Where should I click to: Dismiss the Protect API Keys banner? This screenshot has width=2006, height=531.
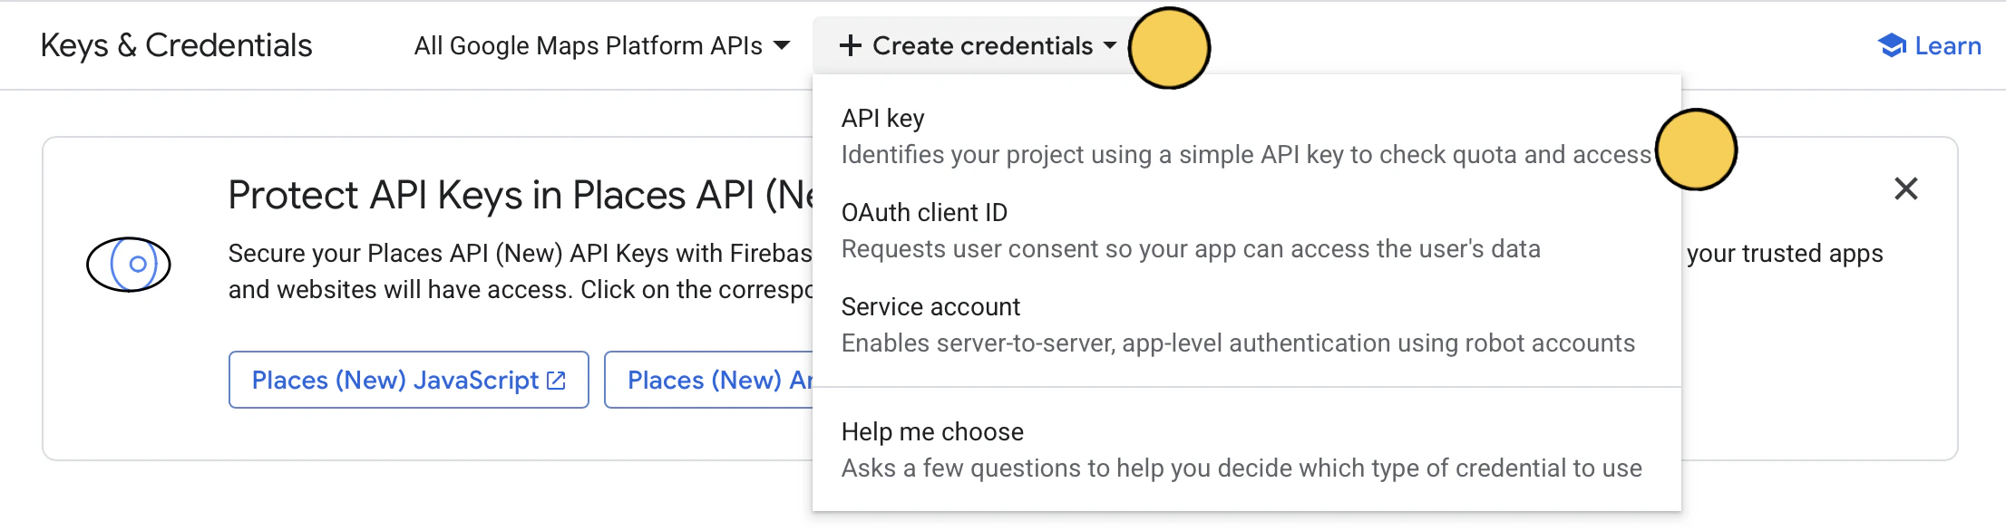tap(1905, 188)
